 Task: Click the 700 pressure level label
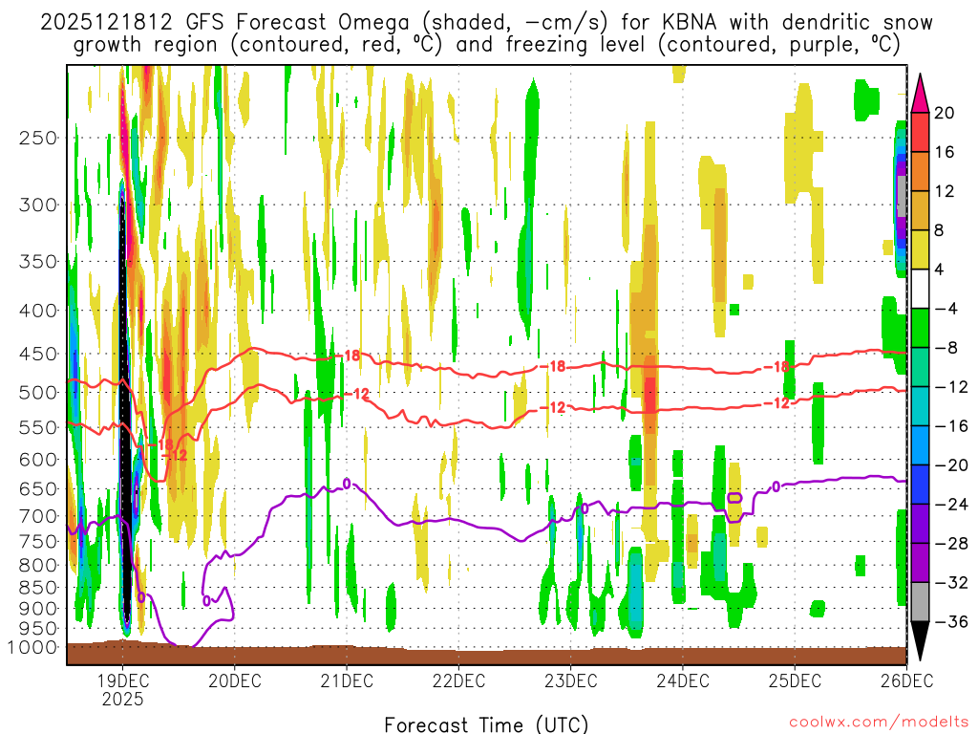(38, 516)
